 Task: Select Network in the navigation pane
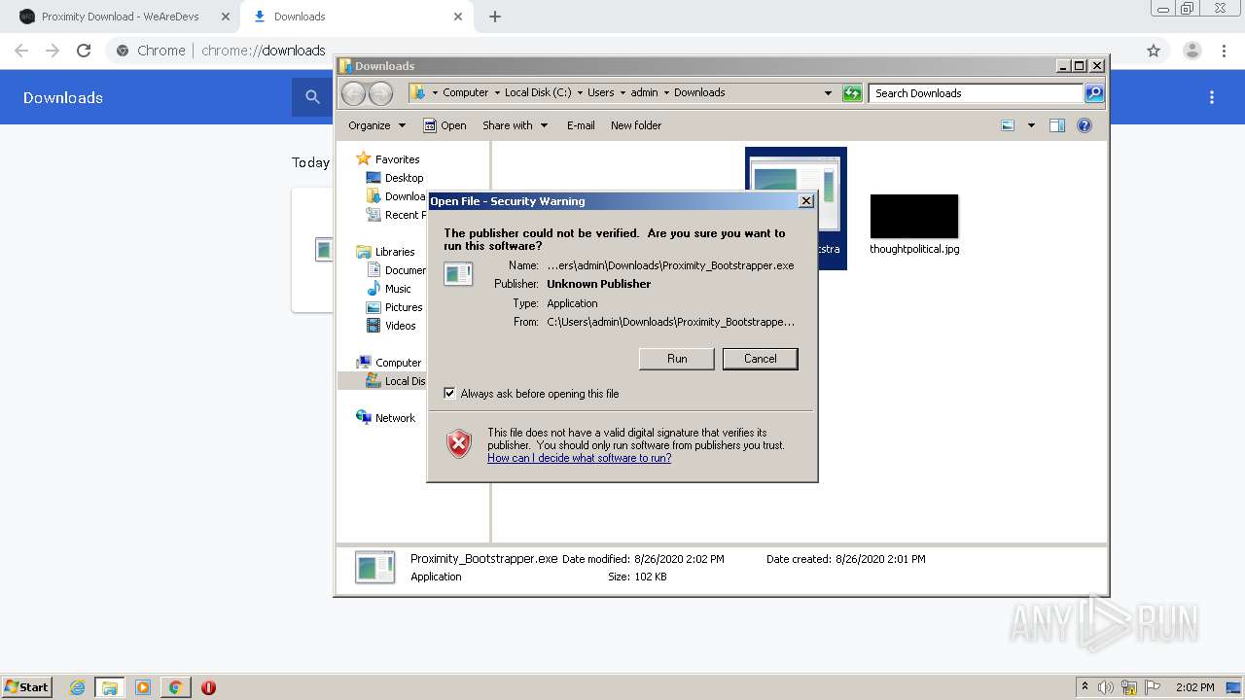click(x=385, y=418)
